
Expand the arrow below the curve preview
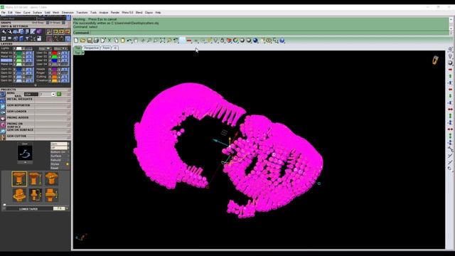[25, 162]
